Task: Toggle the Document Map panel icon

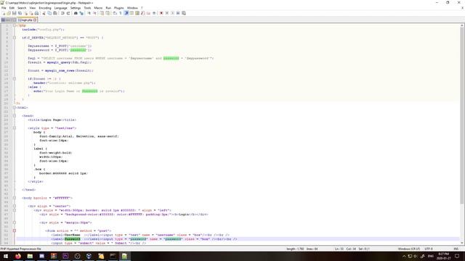Action: [x=137, y=13]
